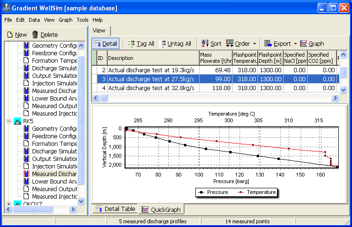
Task: Open the View menu
Action: click(49, 20)
